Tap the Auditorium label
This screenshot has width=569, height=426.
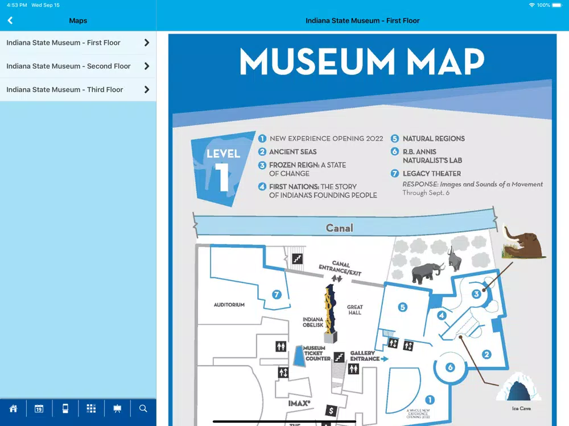pyautogui.click(x=229, y=304)
